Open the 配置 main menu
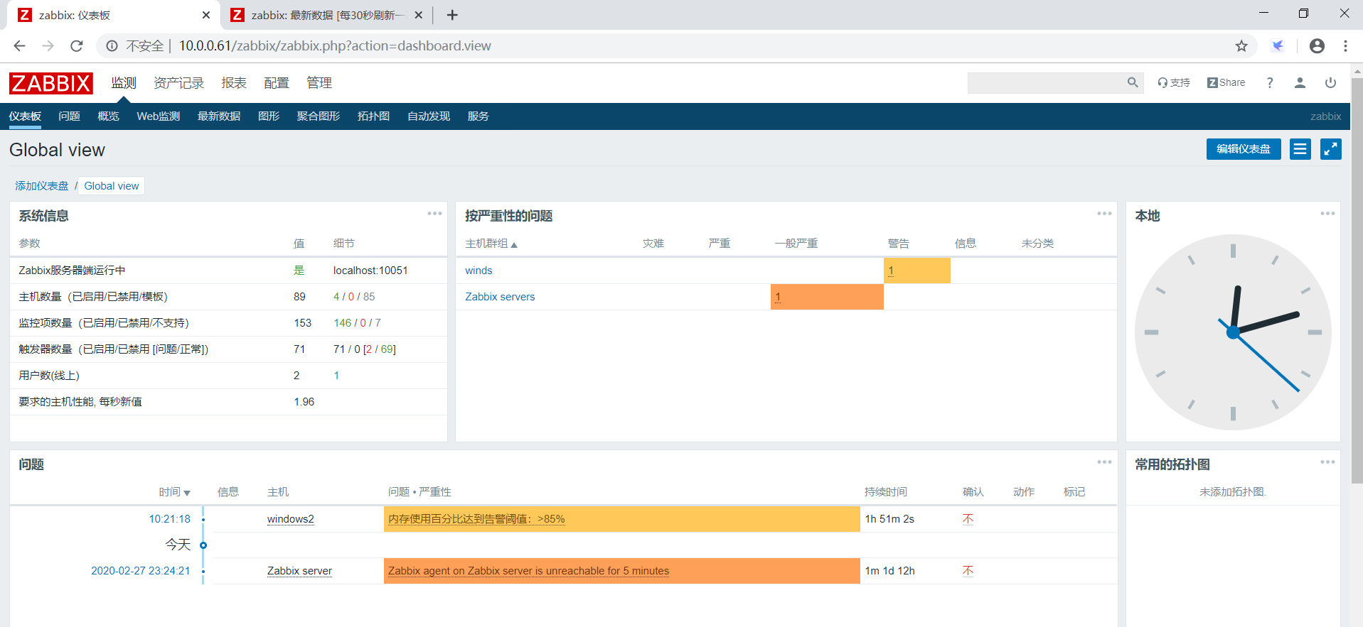1363x627 pixels. pyautogui.click(x=277, y=83)
